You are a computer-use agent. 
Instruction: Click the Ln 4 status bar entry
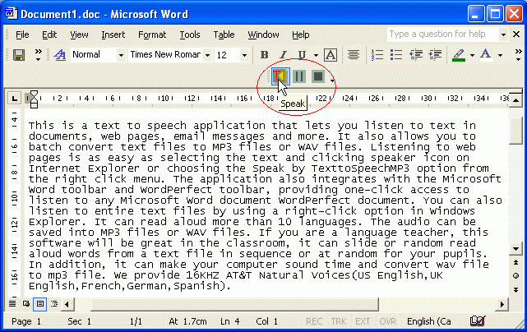(x=230, y=321)
